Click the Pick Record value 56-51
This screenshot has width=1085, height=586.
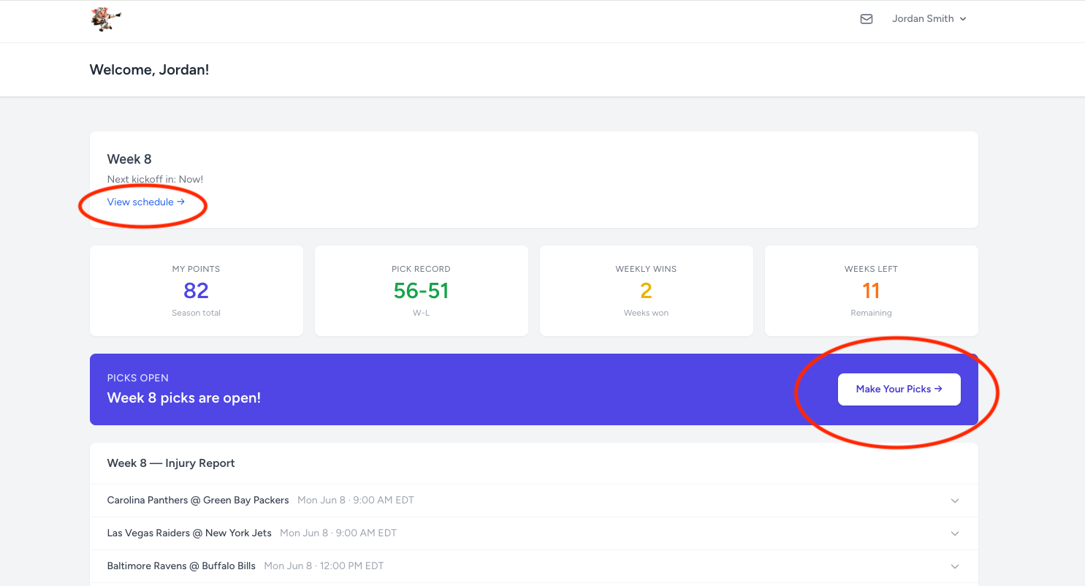tap(421, 291)
